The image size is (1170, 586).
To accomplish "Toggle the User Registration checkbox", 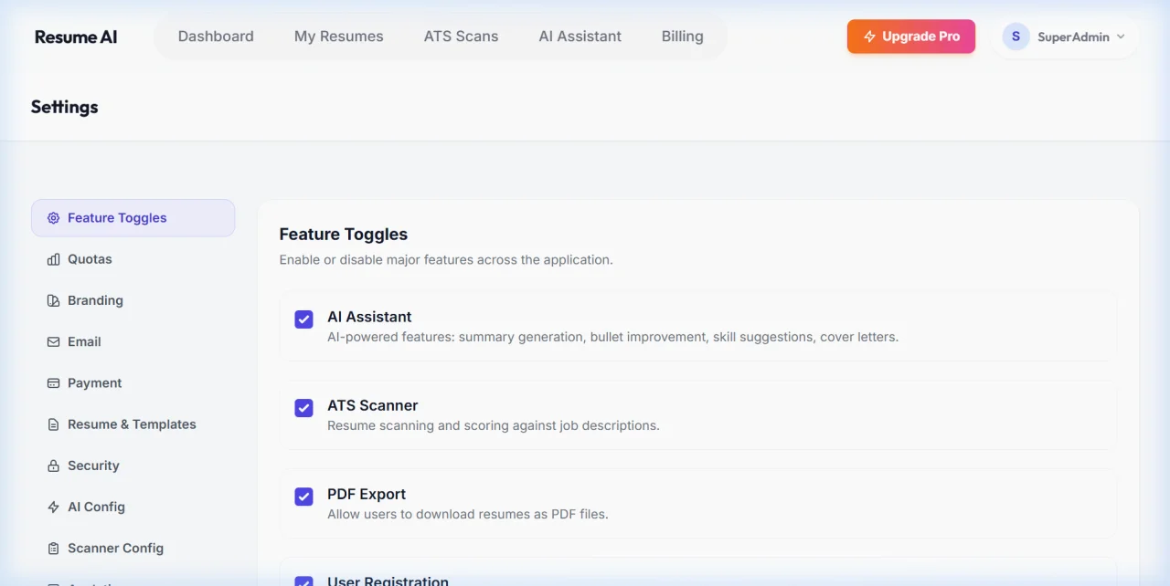I will [303, 581].
